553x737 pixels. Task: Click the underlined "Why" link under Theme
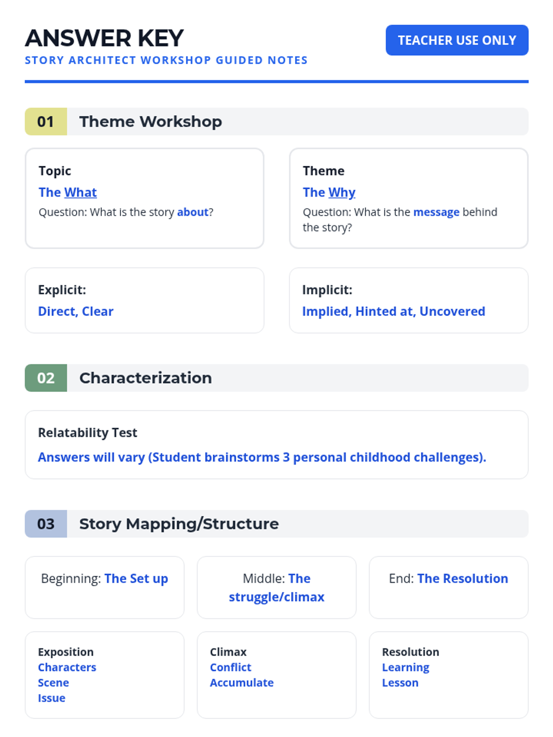coord(341,192)
